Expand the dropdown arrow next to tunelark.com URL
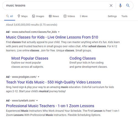Screen dimensions: 138x121 pos(37,101)
